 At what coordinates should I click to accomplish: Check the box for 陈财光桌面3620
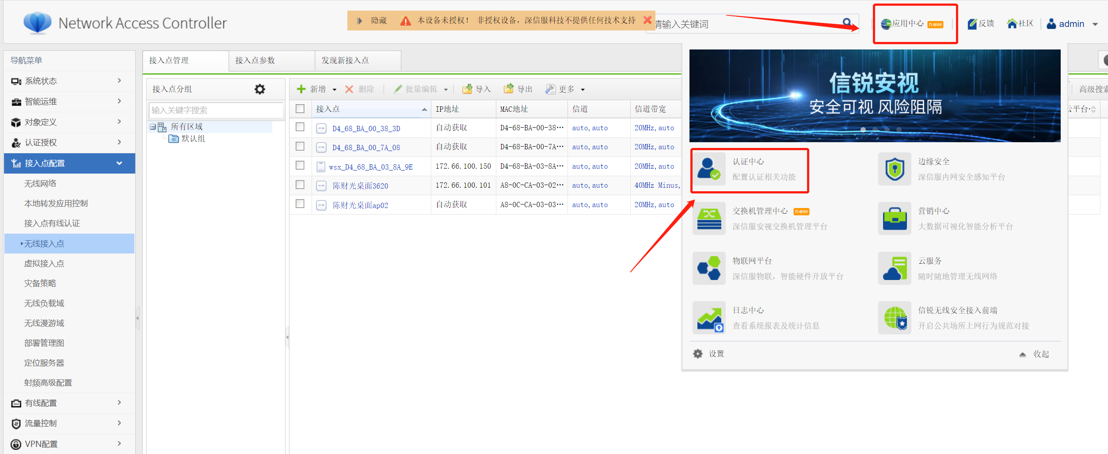[x=300, y=185]
